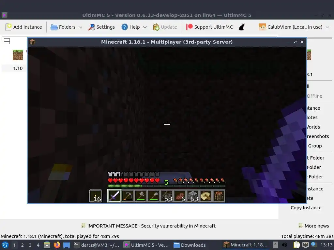Switch to the UltimMC 5 taskbar entry
The height and width of the screenshot is (250, 334).
(x=146, y=245)
